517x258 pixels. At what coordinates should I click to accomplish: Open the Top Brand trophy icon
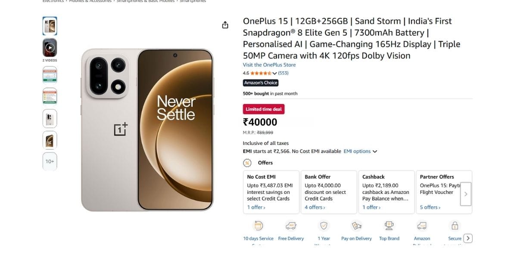click(x=389, y=225)
